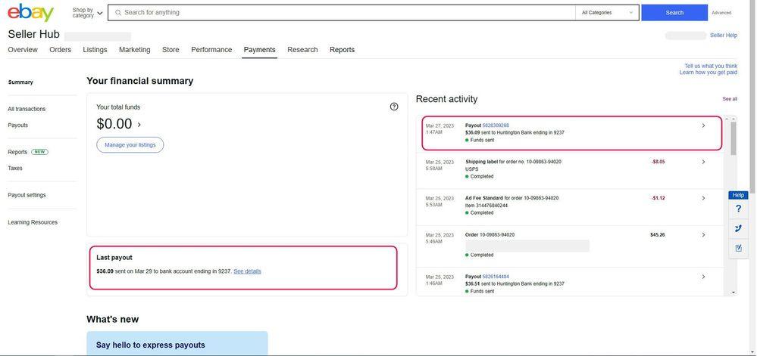Open the Store tab
The image size is (757, 356).
click(x=170, y=50)
